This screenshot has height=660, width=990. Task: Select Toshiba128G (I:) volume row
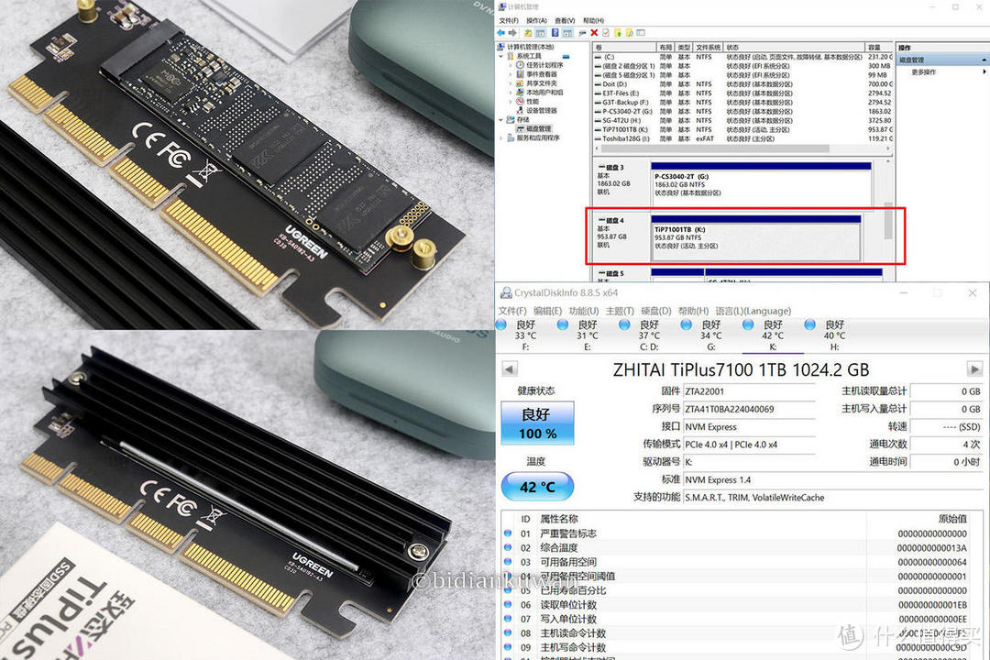click(x=742, y=138)
